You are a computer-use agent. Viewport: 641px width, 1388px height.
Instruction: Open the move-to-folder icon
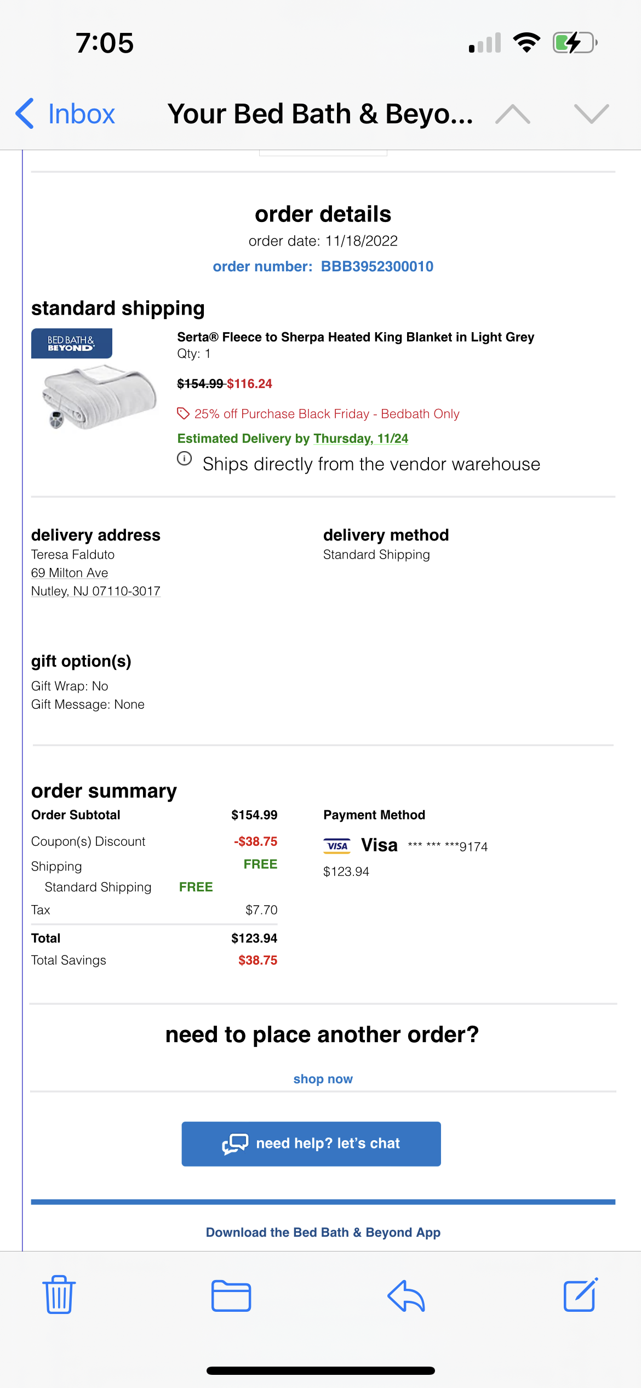point(231,1296)
